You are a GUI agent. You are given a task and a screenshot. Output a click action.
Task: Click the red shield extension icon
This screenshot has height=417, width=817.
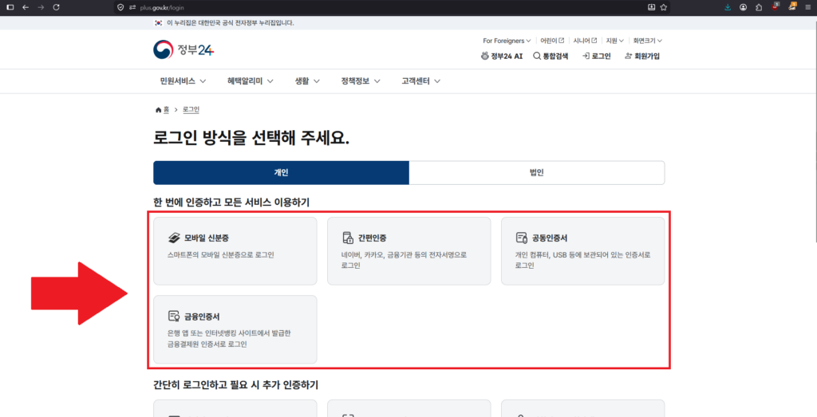(x=776, y=6)
